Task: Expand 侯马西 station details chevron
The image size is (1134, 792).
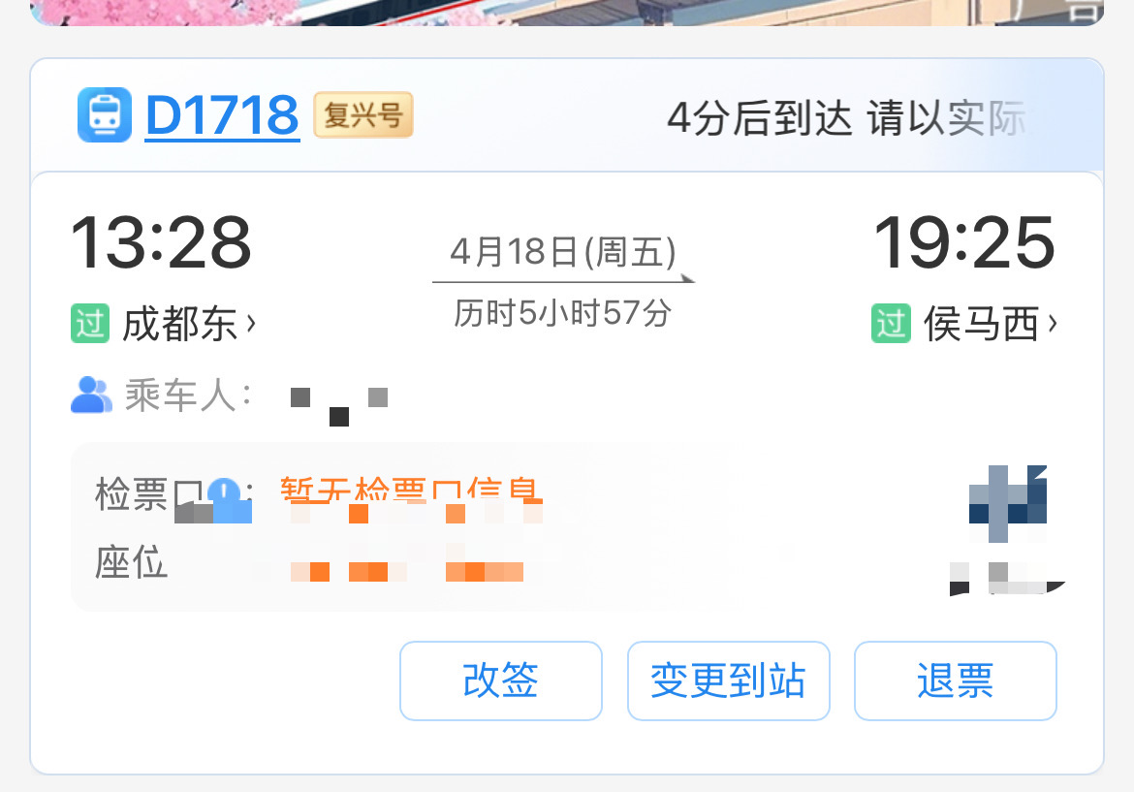Action: pyautogui.click(x=1053, y=324)
